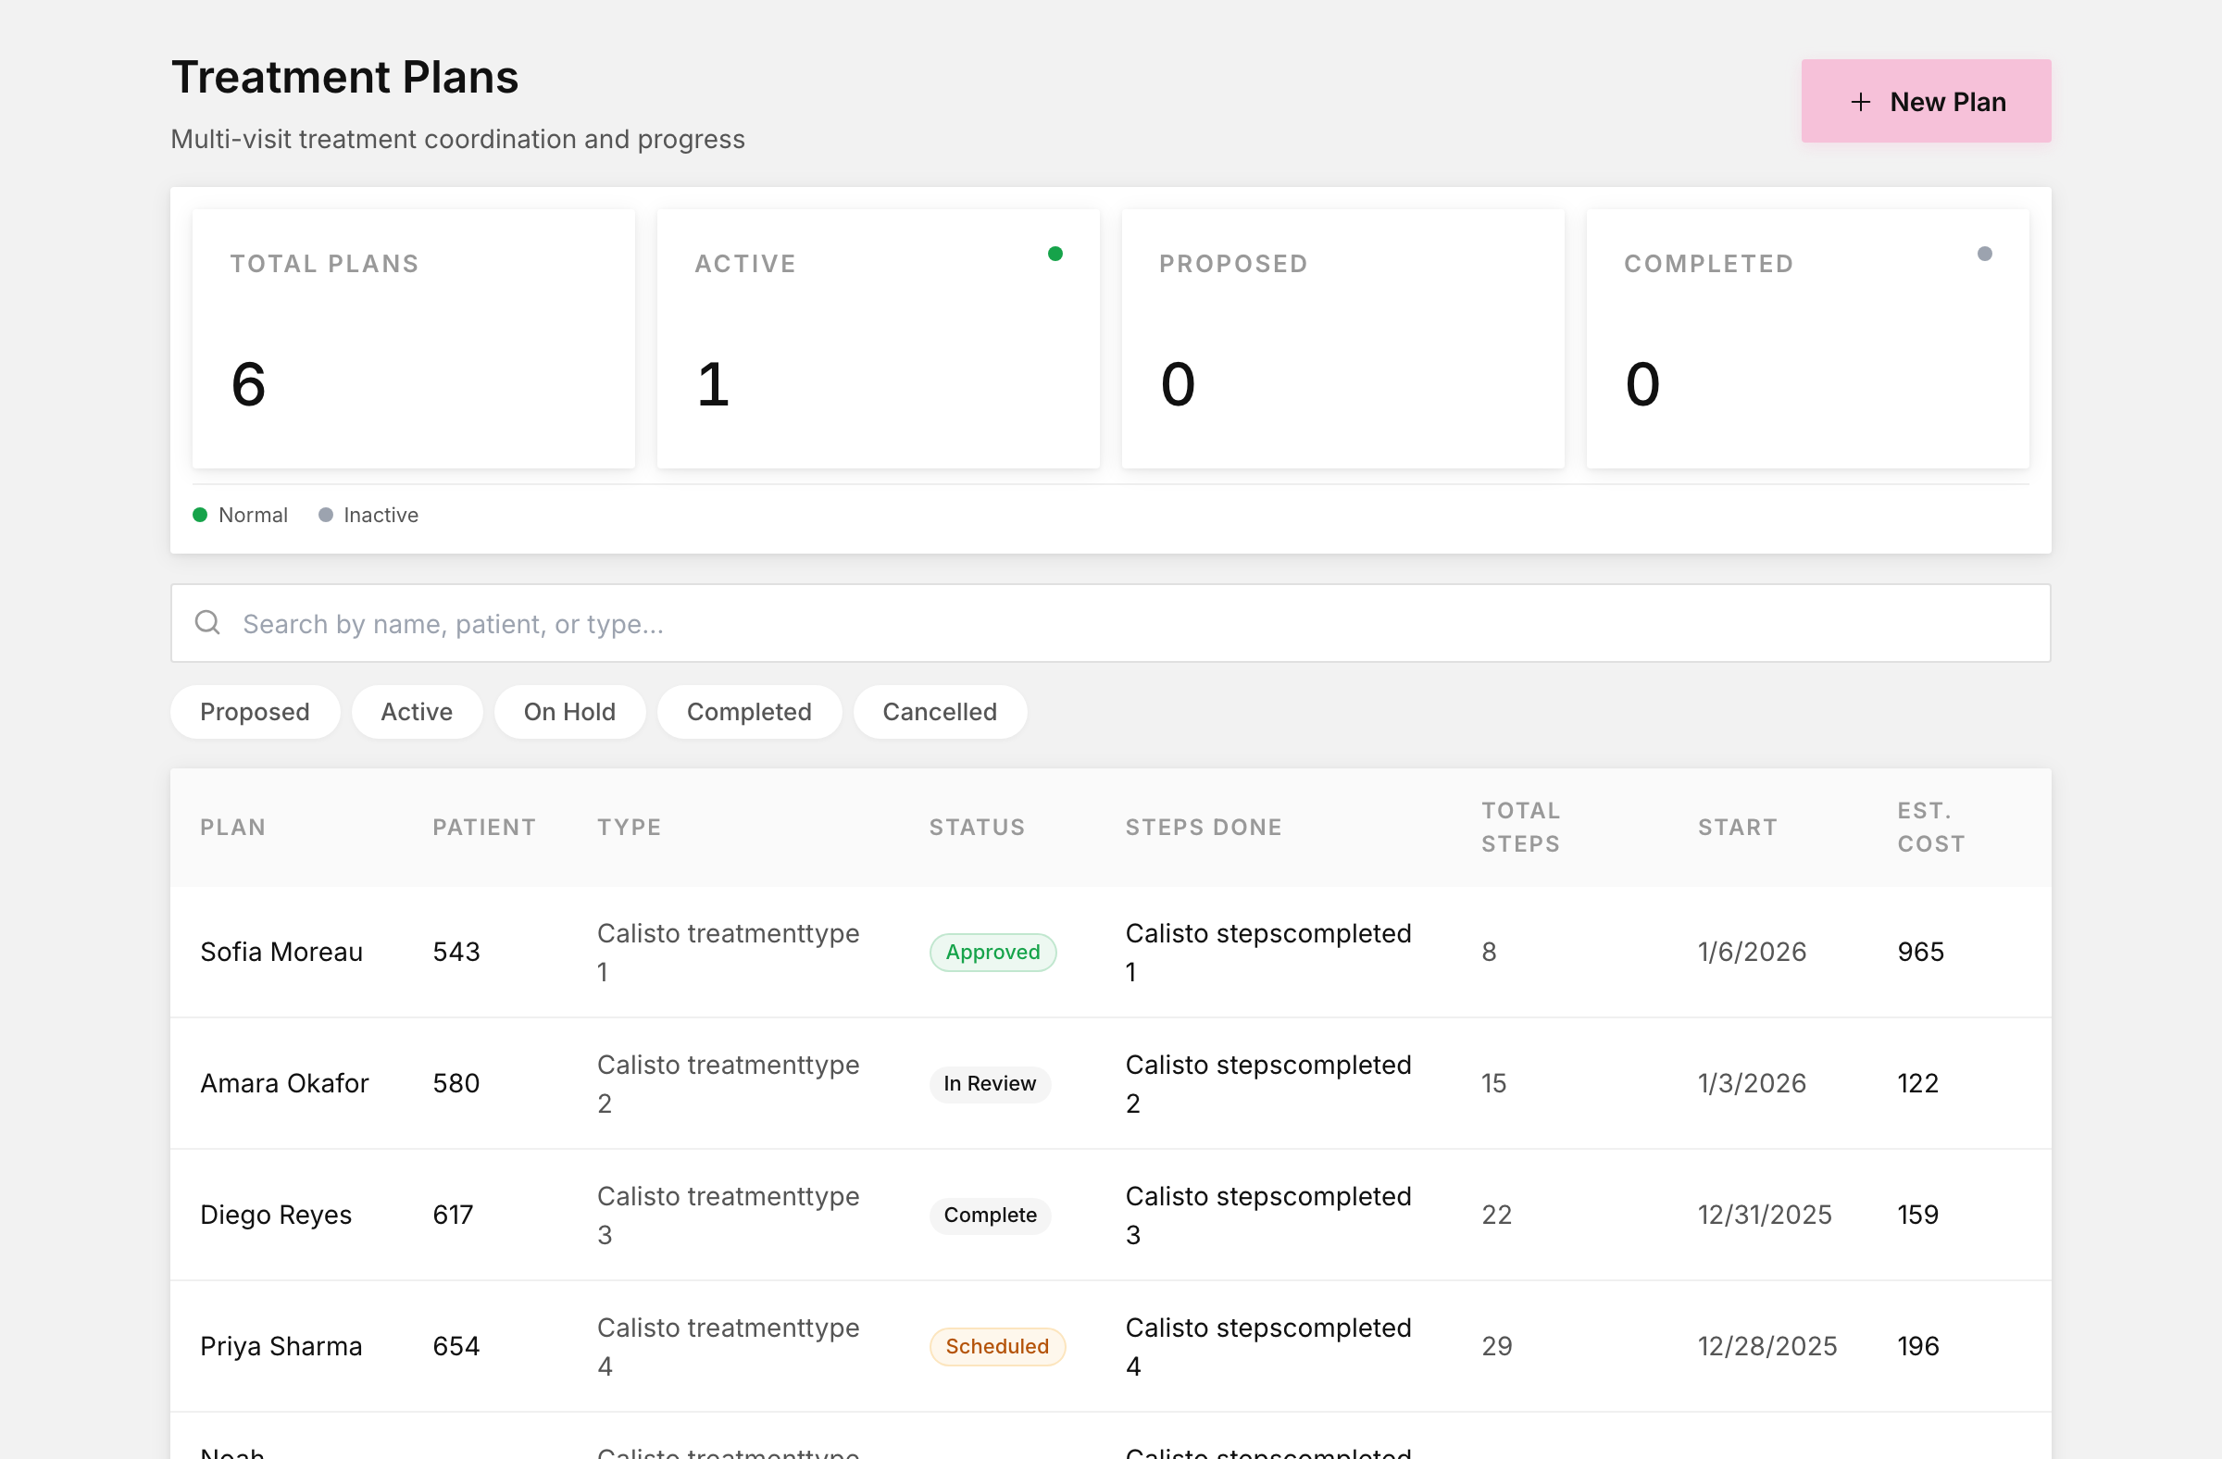Click start date 1/6/2026
2222x1459 pixels.
point(1752,952)
